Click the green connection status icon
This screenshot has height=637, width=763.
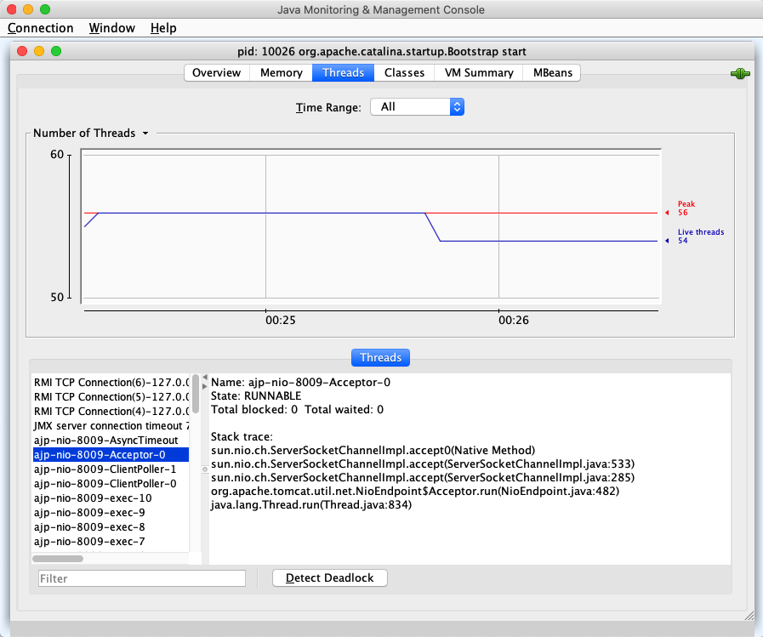(x=739, y=74)
